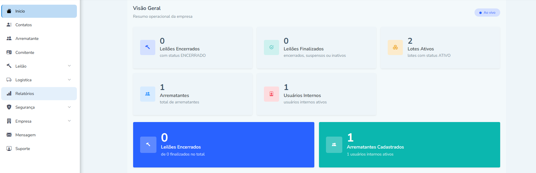Viewport: 536px width, 173px height.
Task: Open Relatórios menu item
Action: click(x=39, y=93)
